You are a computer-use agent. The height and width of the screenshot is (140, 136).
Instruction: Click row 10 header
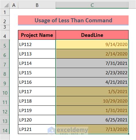click(x=5, y=93)
